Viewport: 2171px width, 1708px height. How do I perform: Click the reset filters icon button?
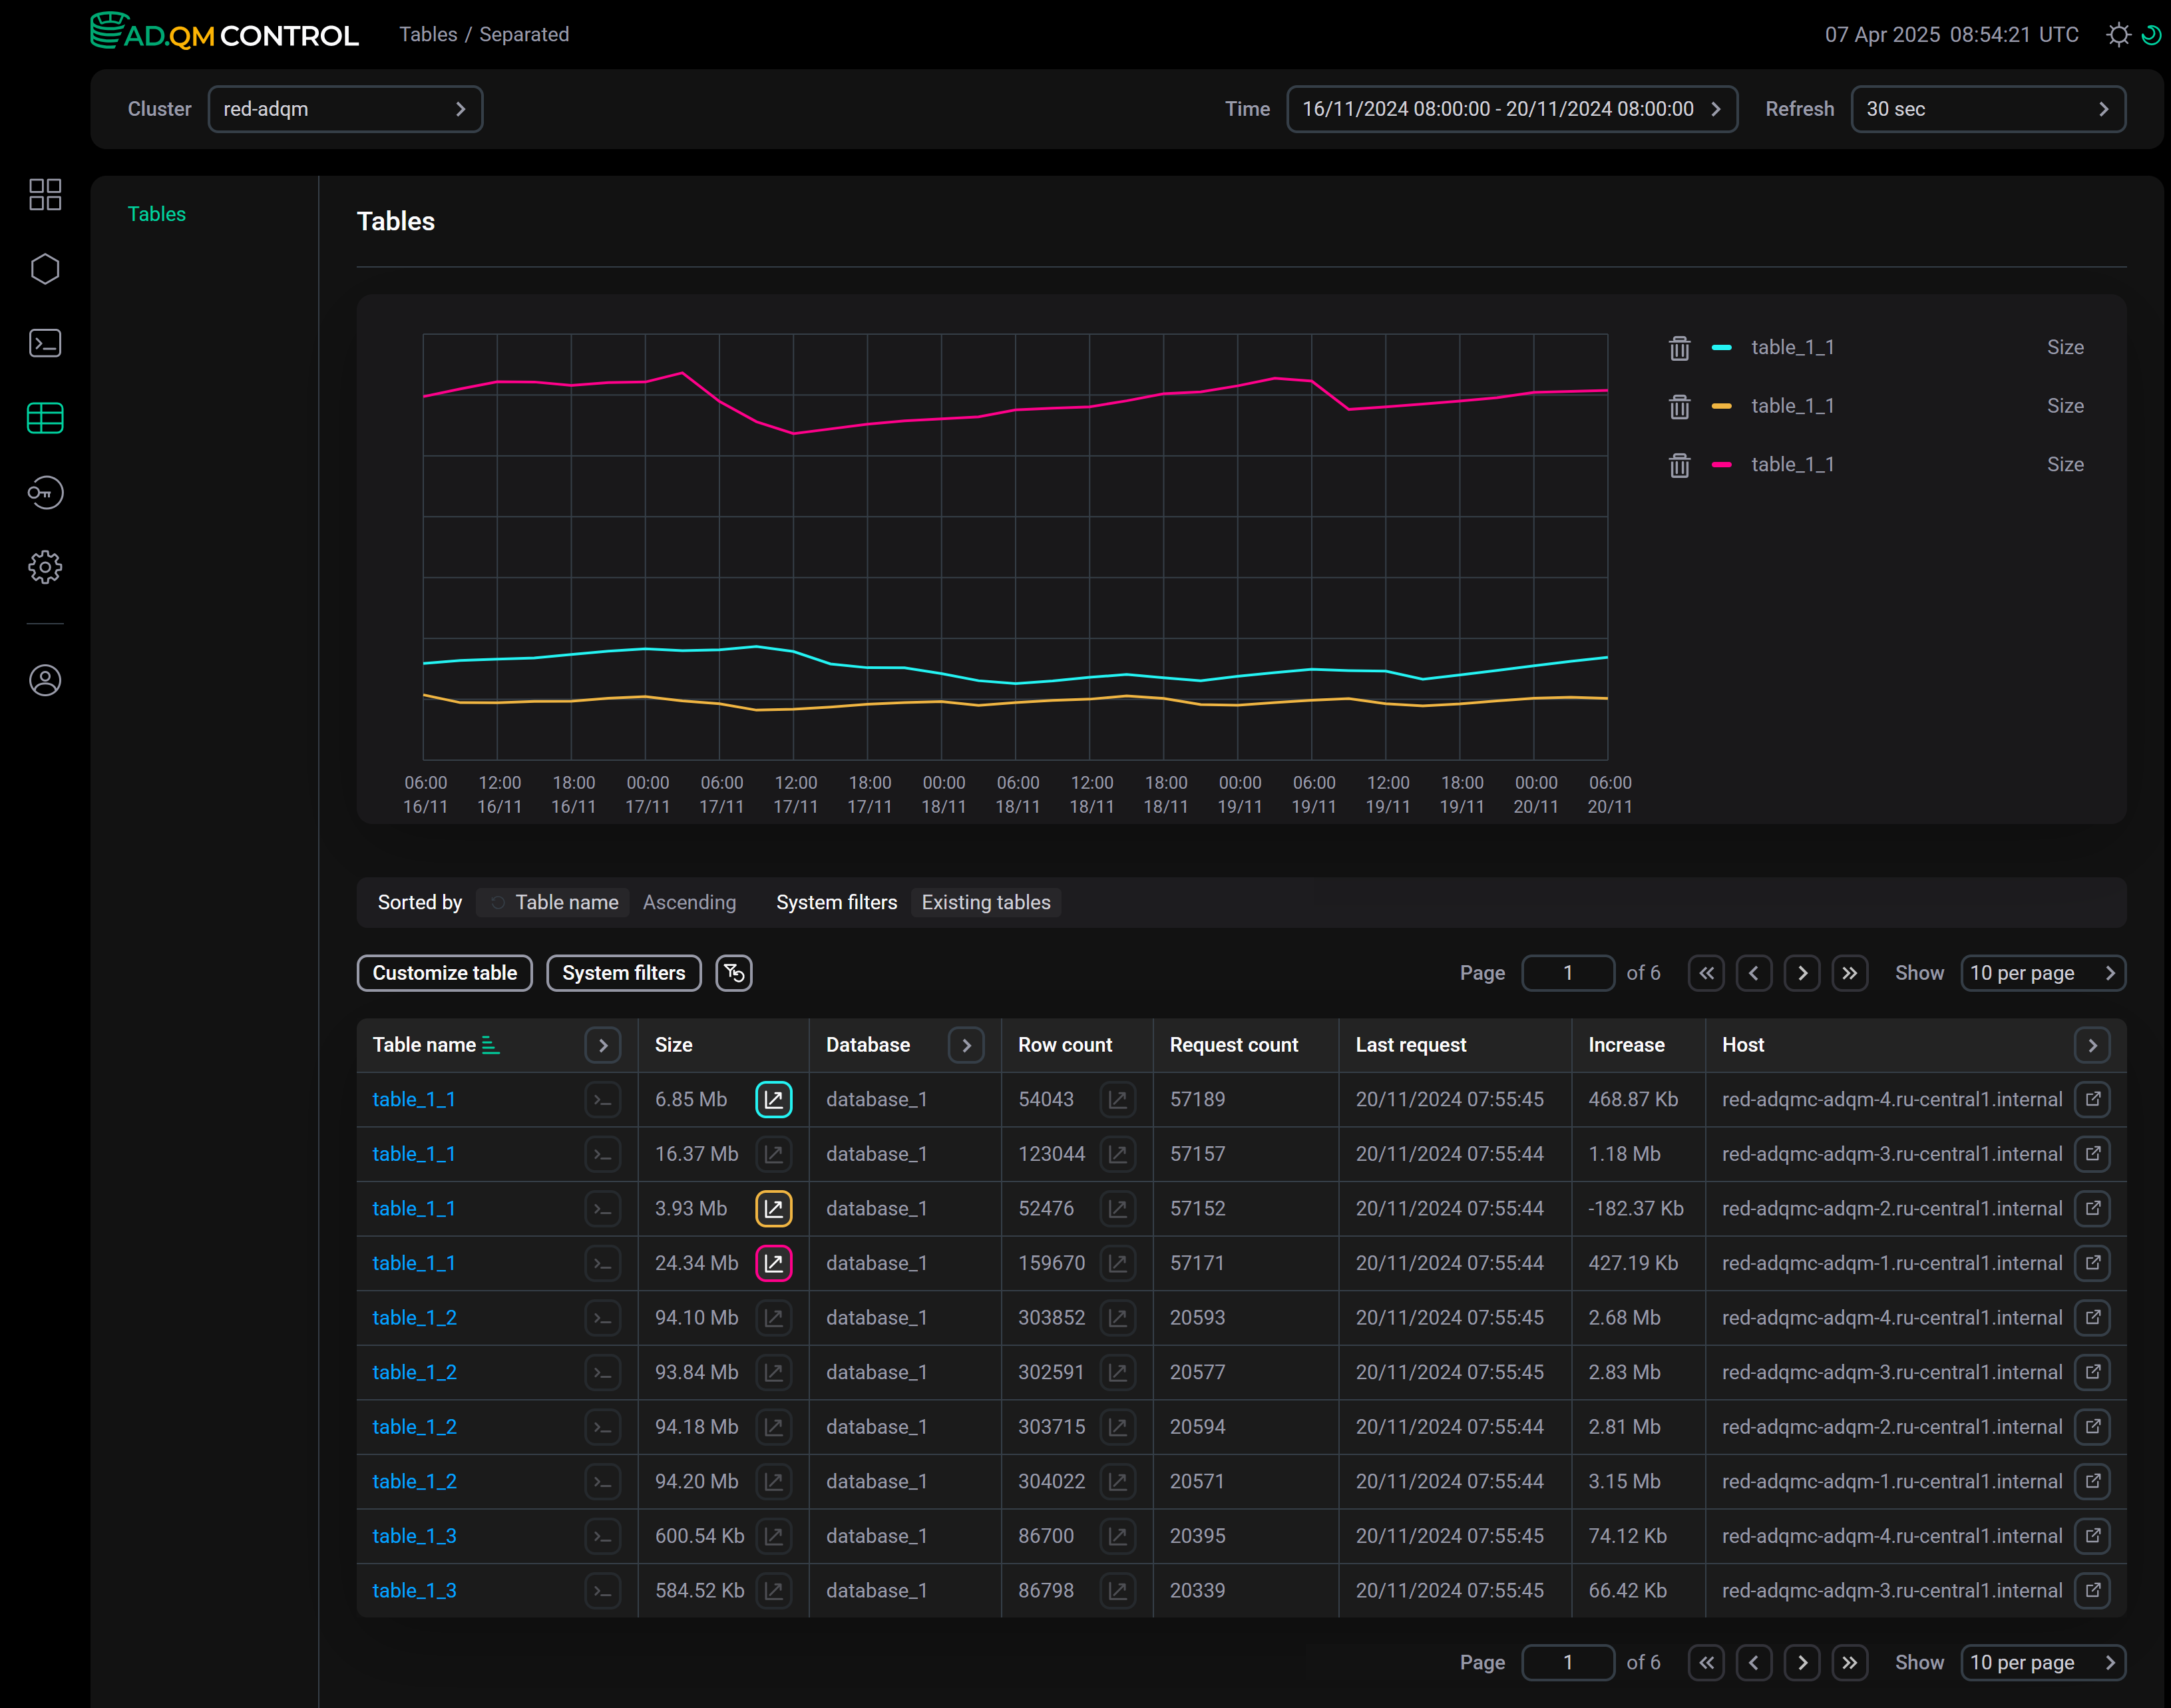coord(733,973)
